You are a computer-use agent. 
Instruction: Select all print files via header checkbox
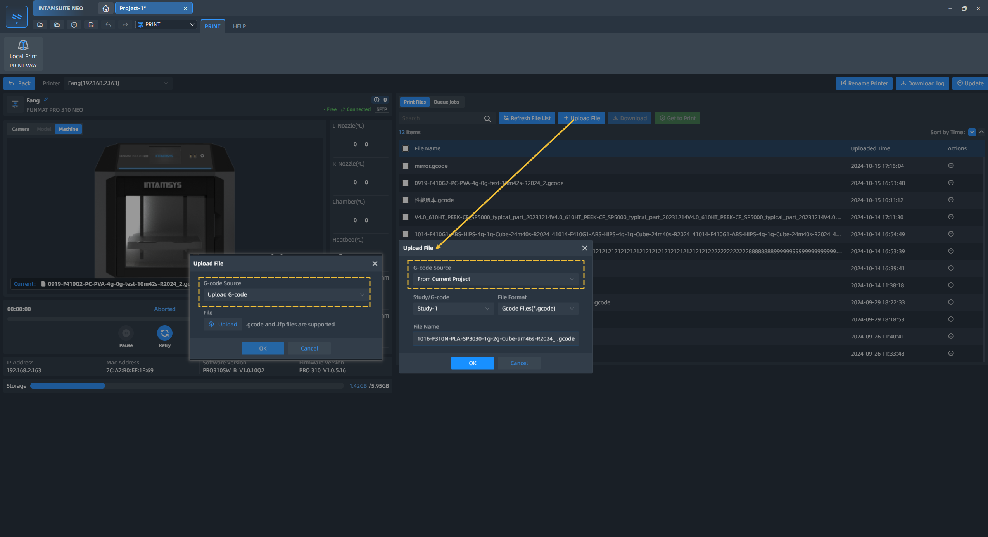click(406, 148)
